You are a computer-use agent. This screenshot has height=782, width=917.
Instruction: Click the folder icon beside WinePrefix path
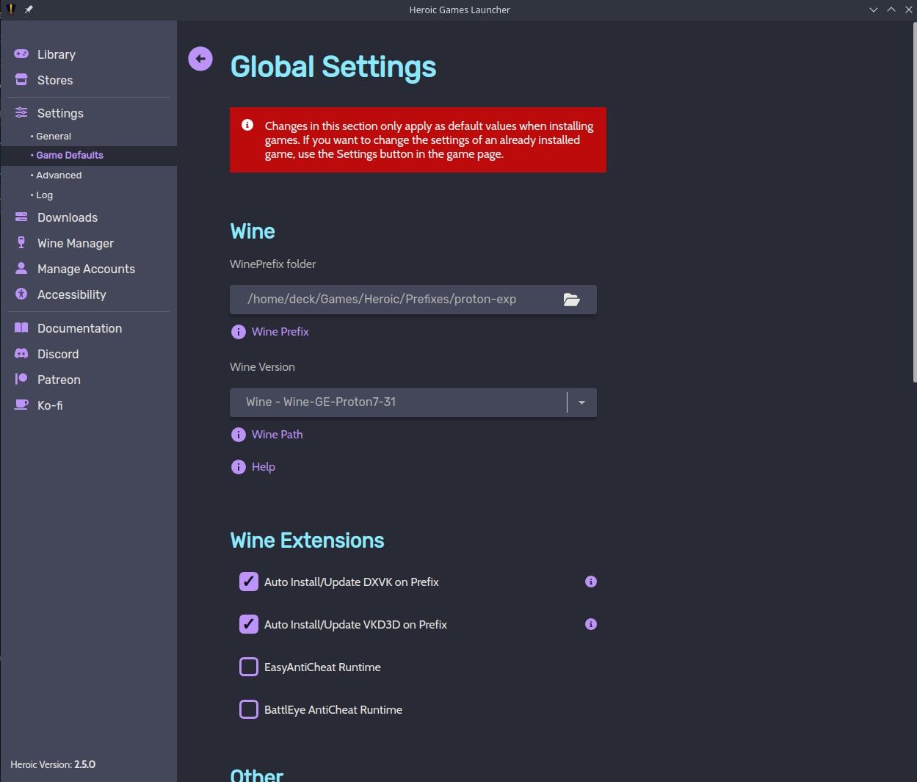(572, 299)
